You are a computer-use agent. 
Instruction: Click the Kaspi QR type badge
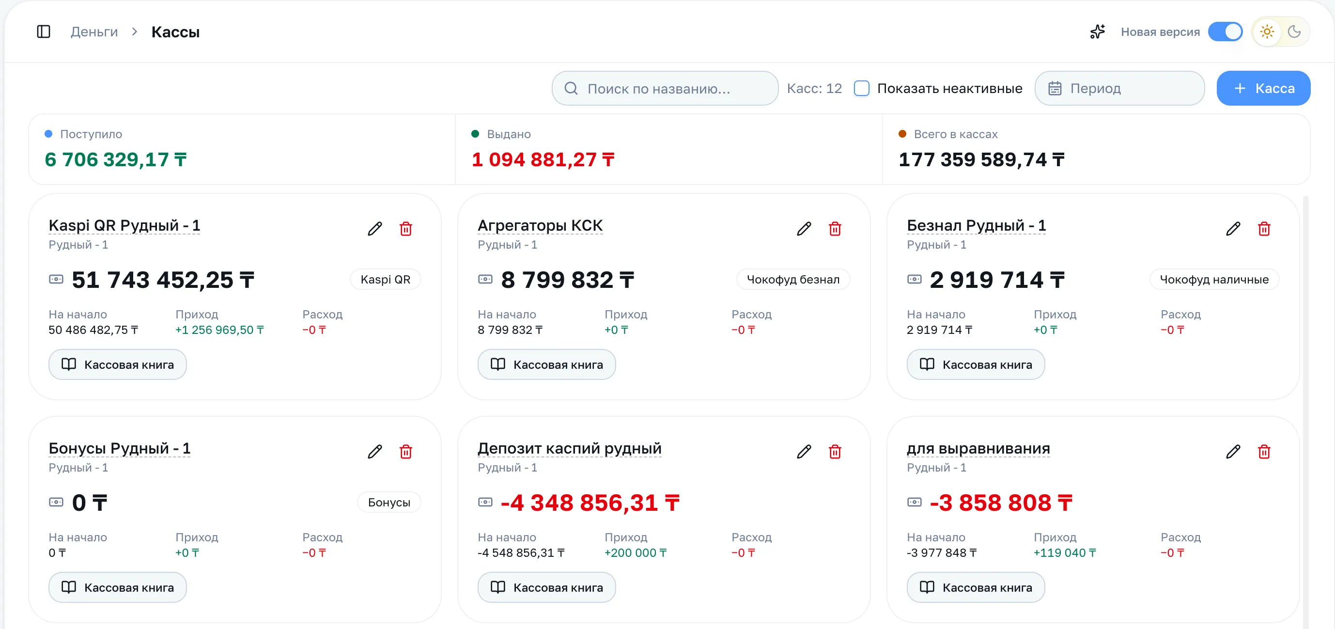point(386,280)
